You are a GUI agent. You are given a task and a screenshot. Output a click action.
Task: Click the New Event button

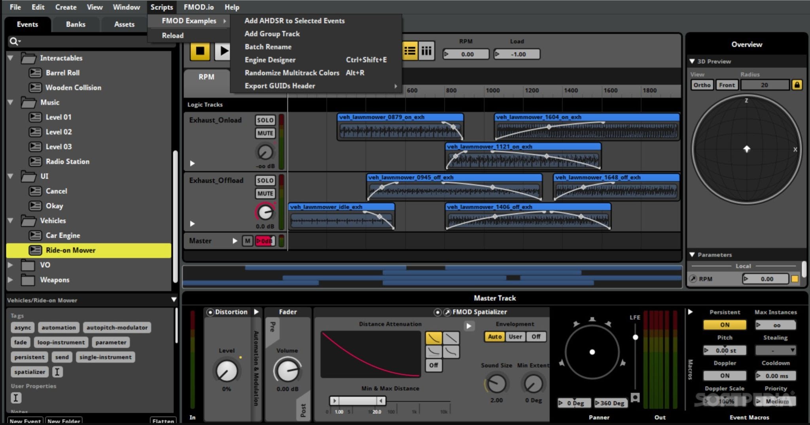tap(25, 421)
